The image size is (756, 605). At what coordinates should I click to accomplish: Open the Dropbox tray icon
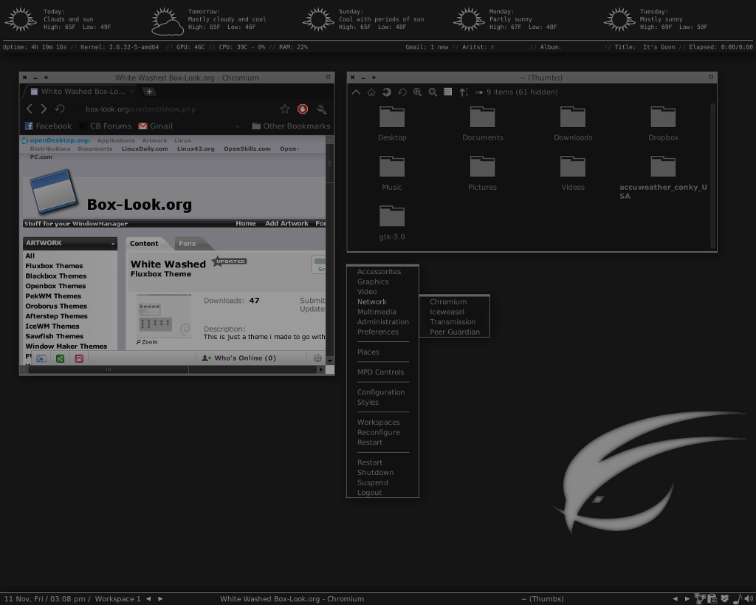[x=724, y=599]
